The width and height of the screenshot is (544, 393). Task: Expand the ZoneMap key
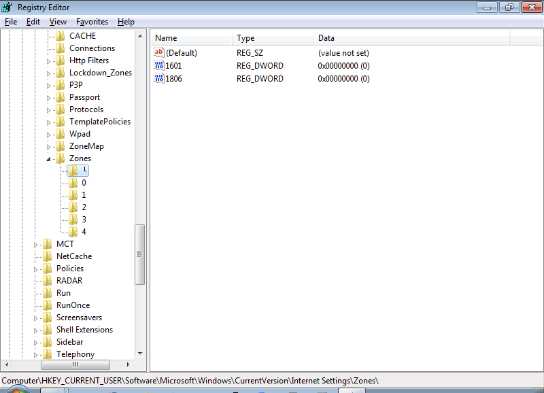48,147
